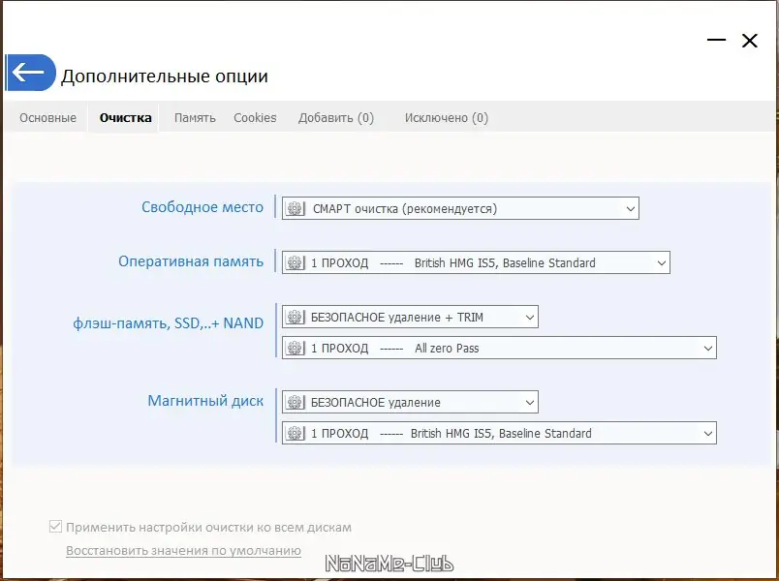The image size is (779, 581).
Task: Click the Дополнительные опции heading
Action: coord(165,76)
